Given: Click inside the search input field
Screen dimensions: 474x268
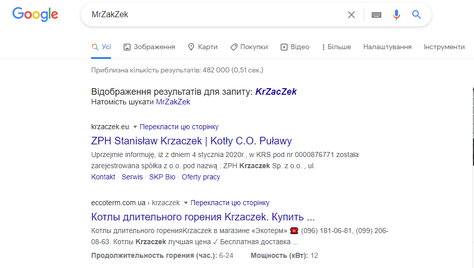Looking at the screenshot, I should coord(216,15).
